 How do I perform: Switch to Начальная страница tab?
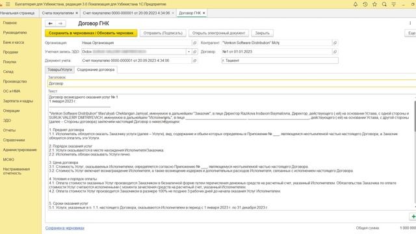pyautogui.click(x=18, y=13)
